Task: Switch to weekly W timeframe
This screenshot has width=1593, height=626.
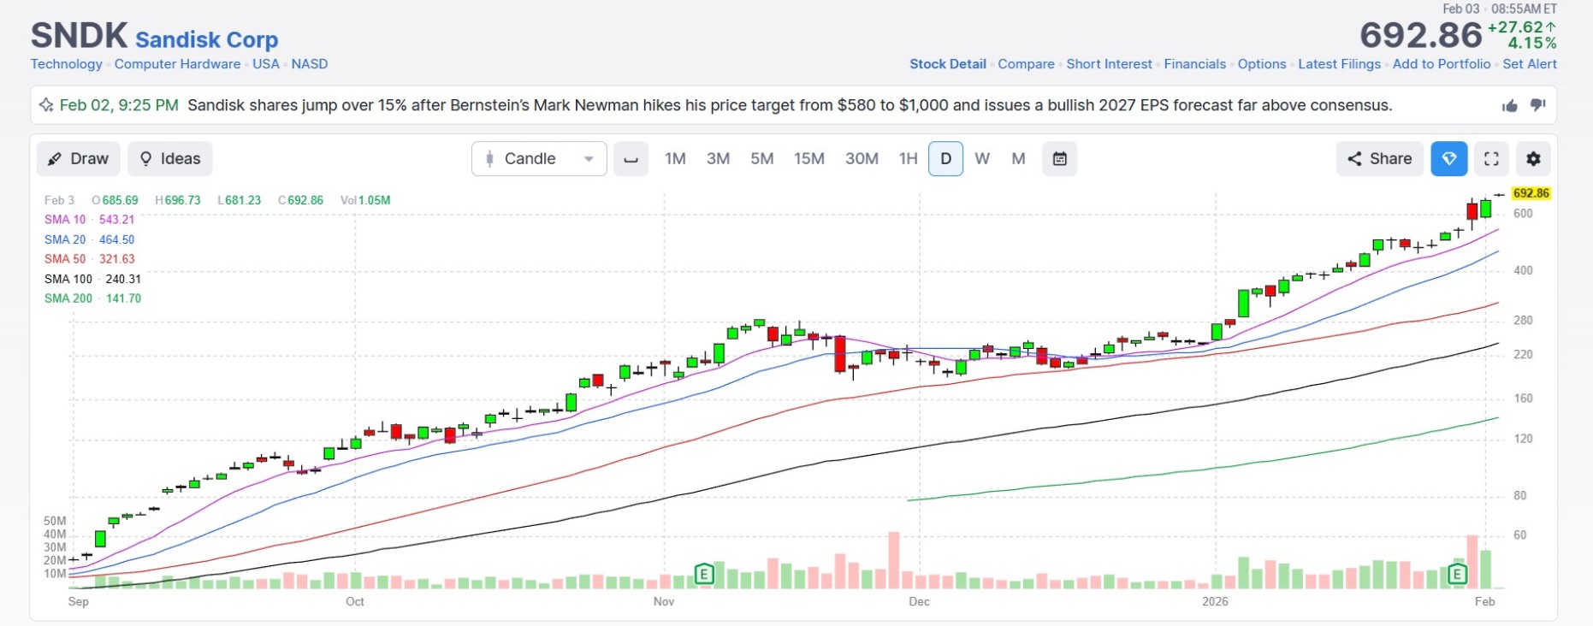Action: 982,159
